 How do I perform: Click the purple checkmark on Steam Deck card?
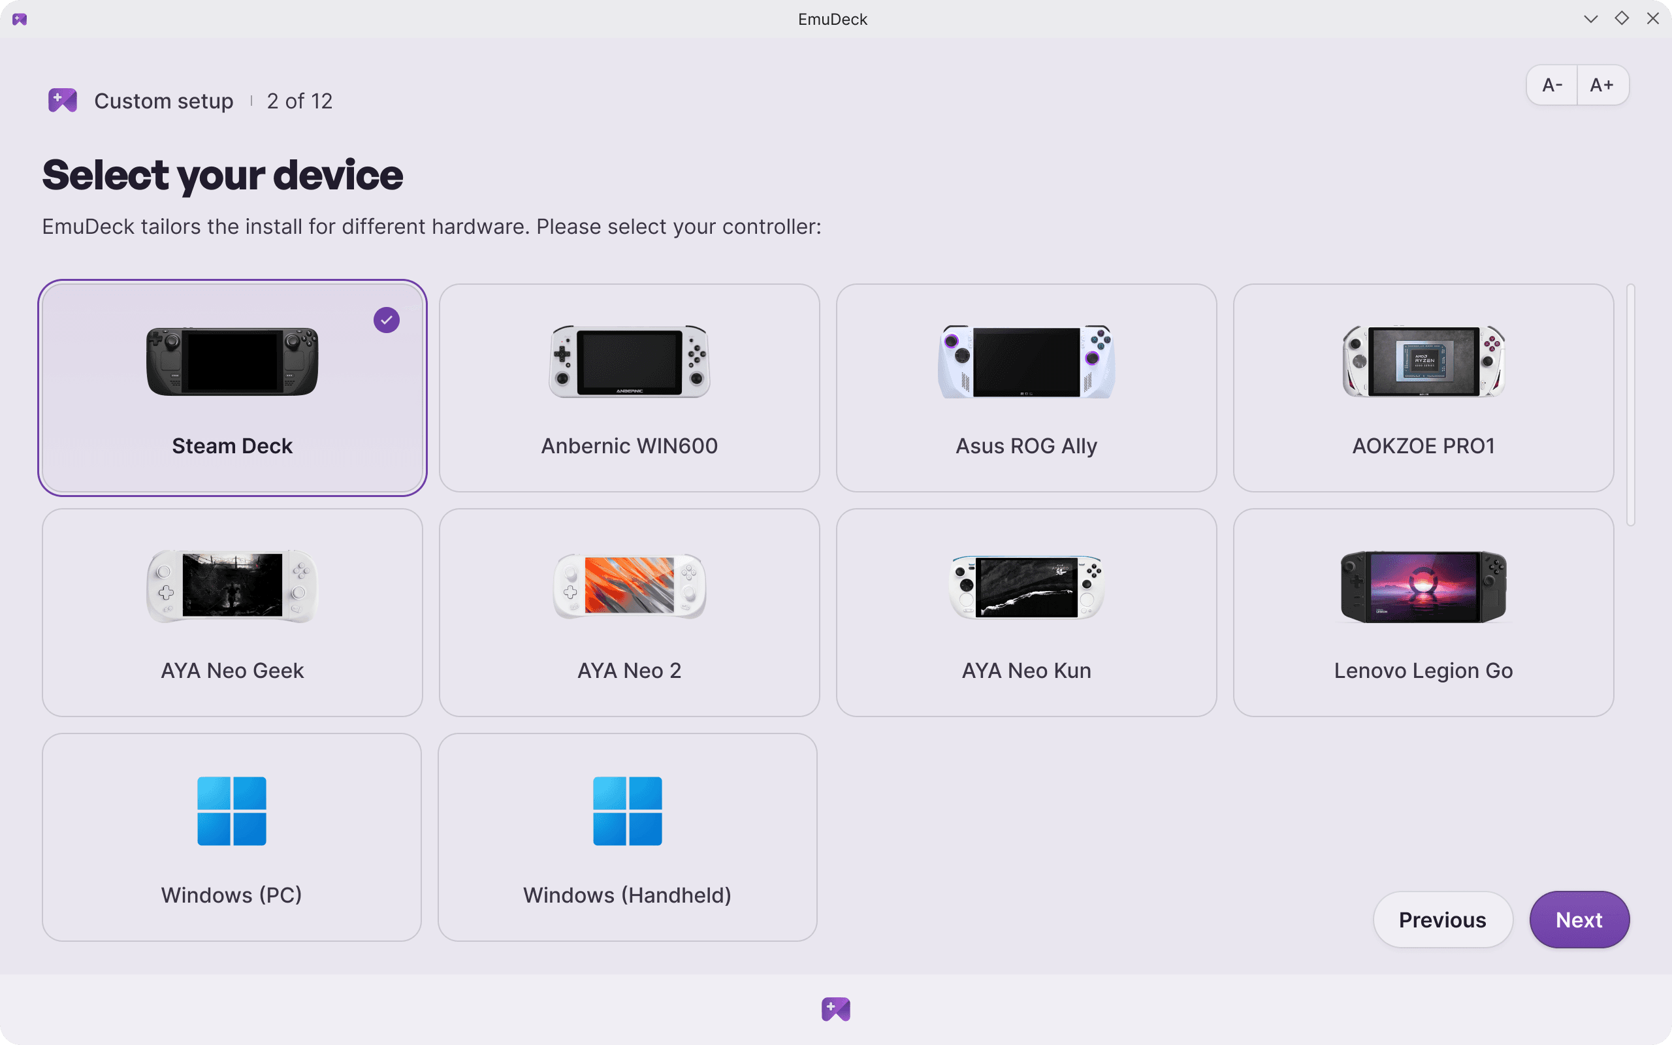[x=386, y=320]
